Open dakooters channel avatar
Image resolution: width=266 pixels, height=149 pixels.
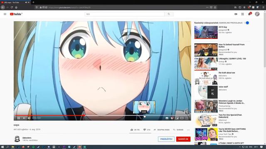pyautogui.click(x=17, y=139)
